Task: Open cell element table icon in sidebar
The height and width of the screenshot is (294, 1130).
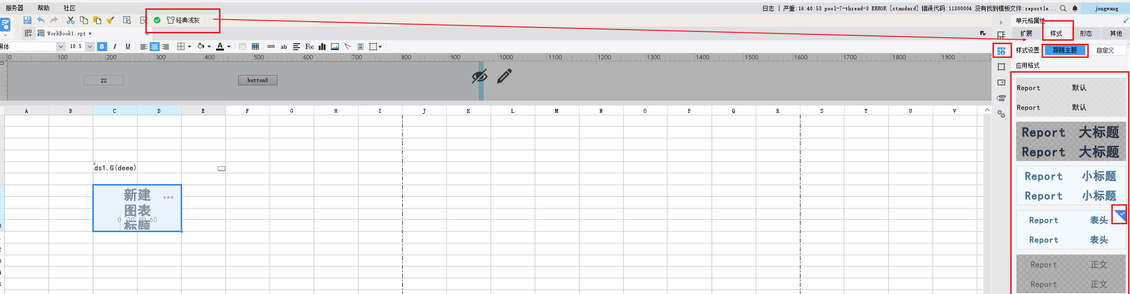Action: coord(1001,35)
